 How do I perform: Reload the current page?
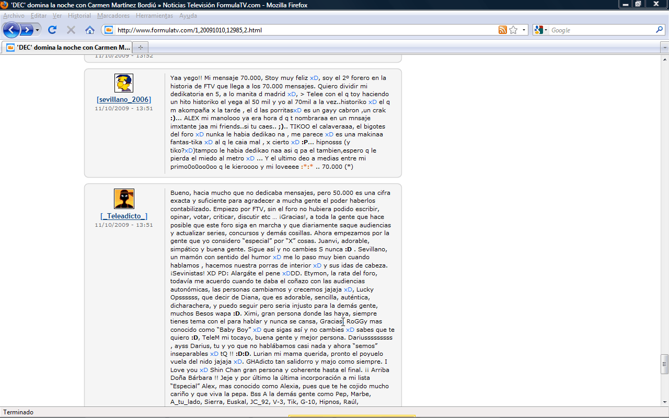(52, 30)
